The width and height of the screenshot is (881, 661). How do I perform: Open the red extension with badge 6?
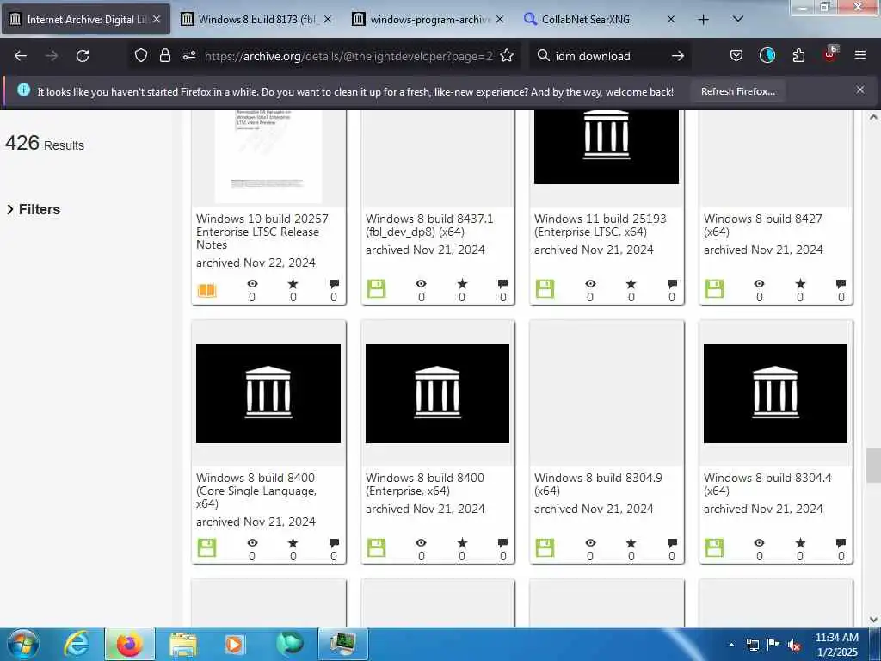pyautogui.click(x=830, y=54)
